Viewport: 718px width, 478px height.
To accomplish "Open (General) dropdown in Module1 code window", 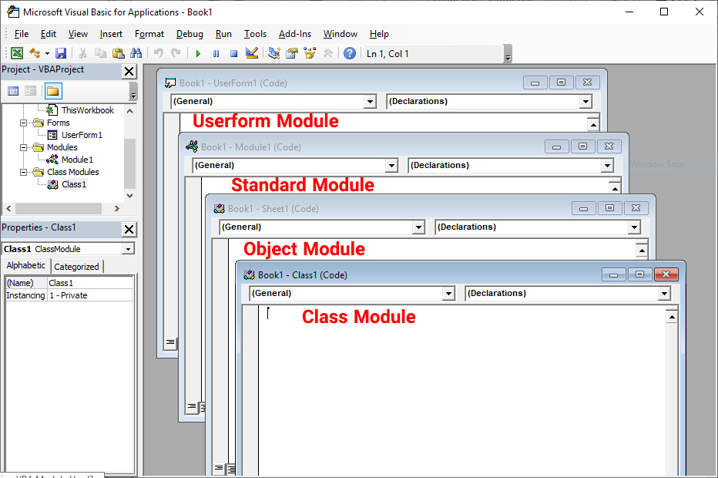I will coord(391,166).
